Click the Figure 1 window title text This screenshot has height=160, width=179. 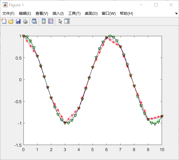[x=16, y=5]
